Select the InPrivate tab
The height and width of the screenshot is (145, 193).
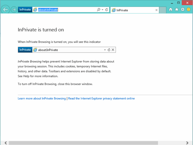pos(135,10)
